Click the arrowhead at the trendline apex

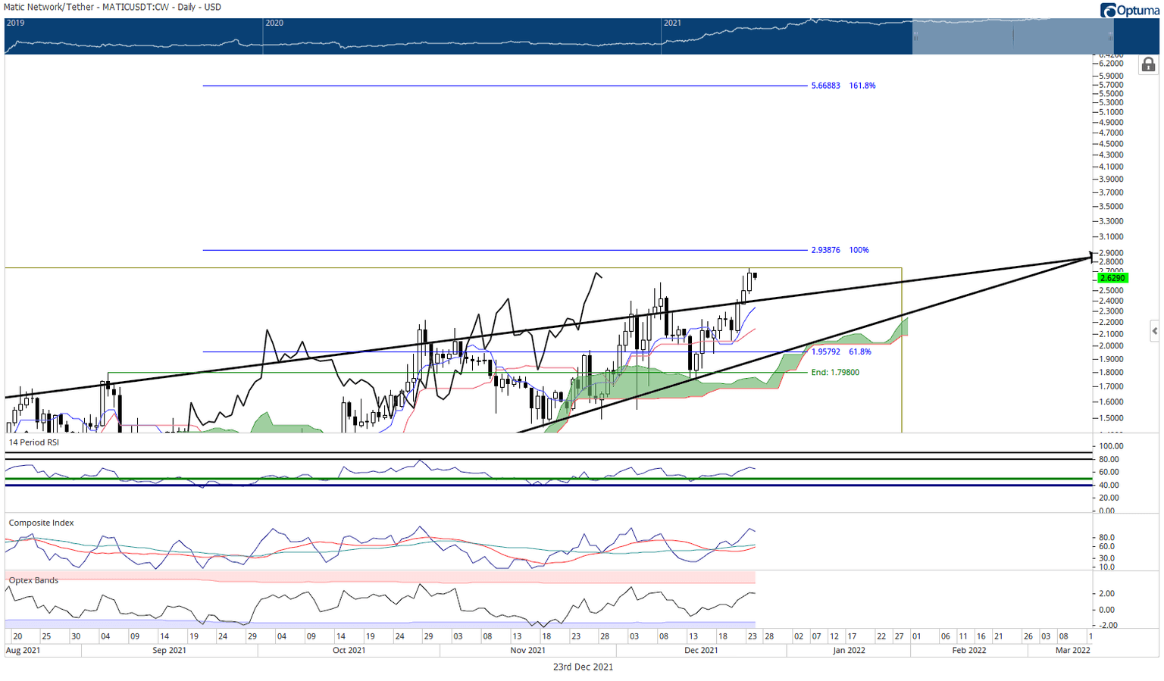point(1090,256)
